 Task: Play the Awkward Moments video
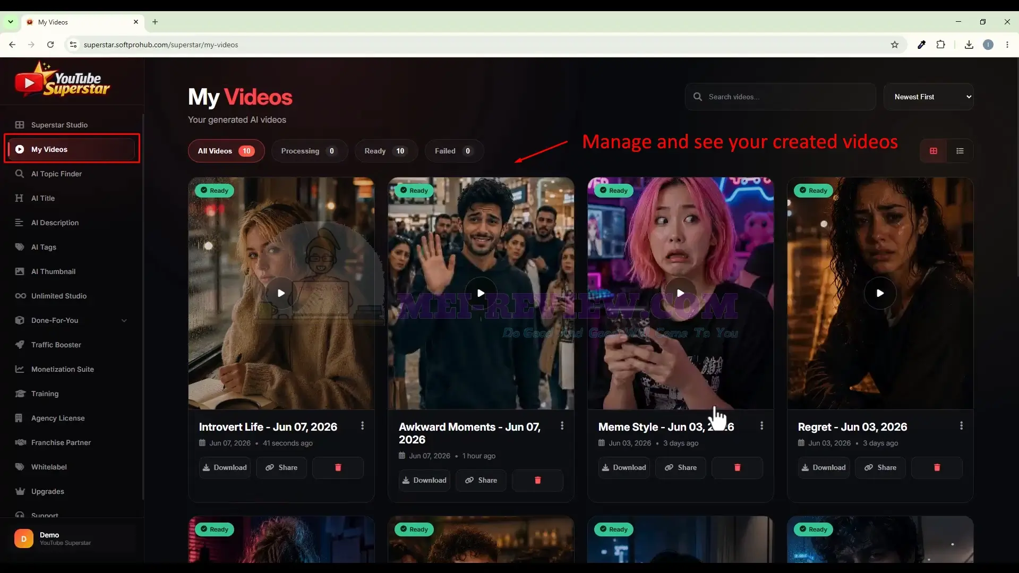(481, 293)
